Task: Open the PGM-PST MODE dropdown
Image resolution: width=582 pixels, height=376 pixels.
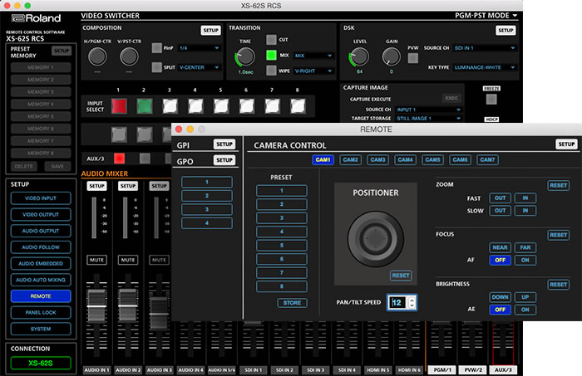Action: (x=486, y=16)
